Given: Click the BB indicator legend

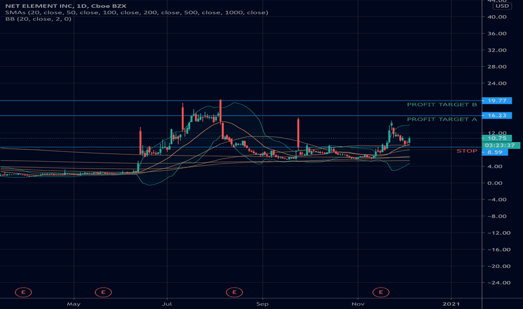Looking at the screenshot, I should pyautogui.click(x=38, y=19).
